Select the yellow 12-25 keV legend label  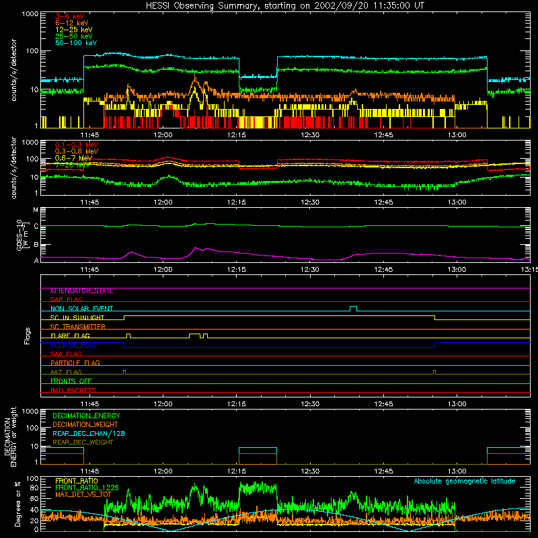(74, 30)
